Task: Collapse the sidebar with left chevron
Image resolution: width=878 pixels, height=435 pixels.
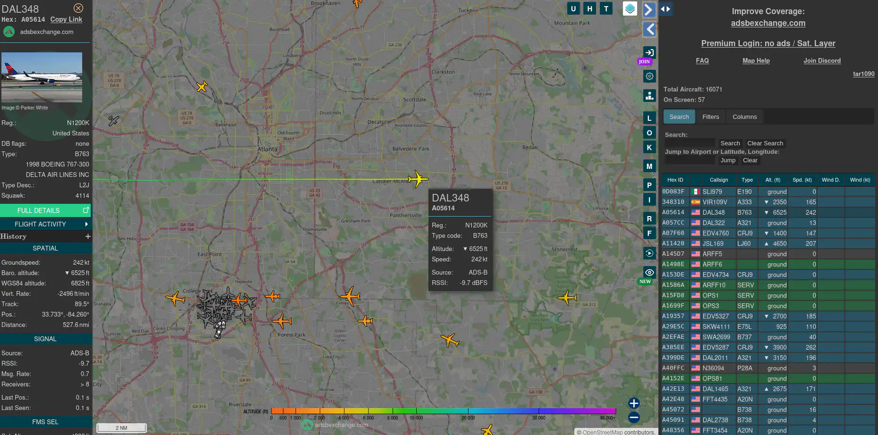Action: (x=649, y=29)
